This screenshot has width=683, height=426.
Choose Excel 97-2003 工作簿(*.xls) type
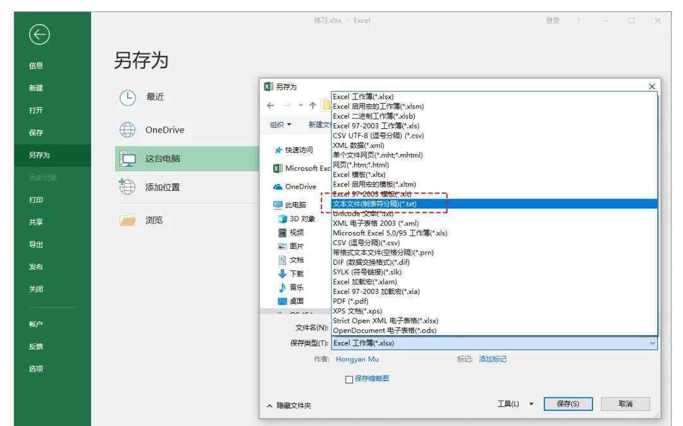pyautogui.click(x=495, y=126)
